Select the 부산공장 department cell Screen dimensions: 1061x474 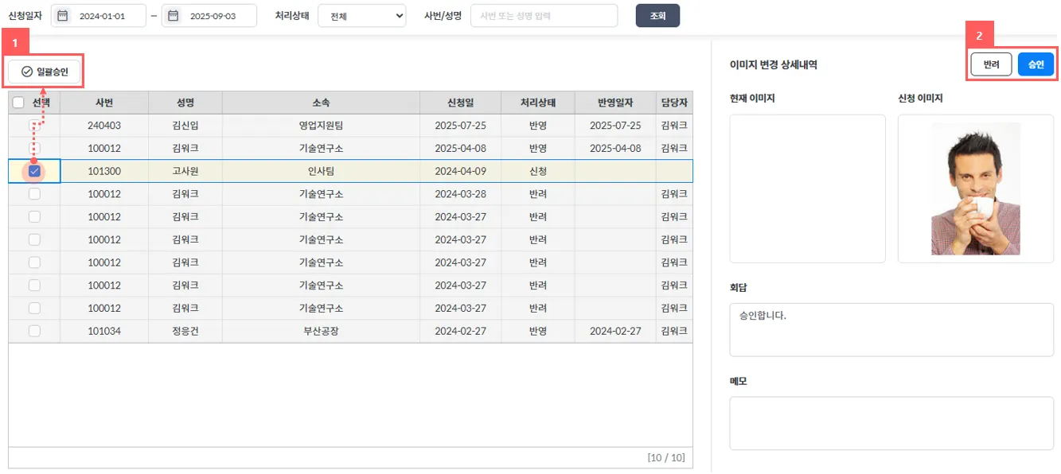321,331
